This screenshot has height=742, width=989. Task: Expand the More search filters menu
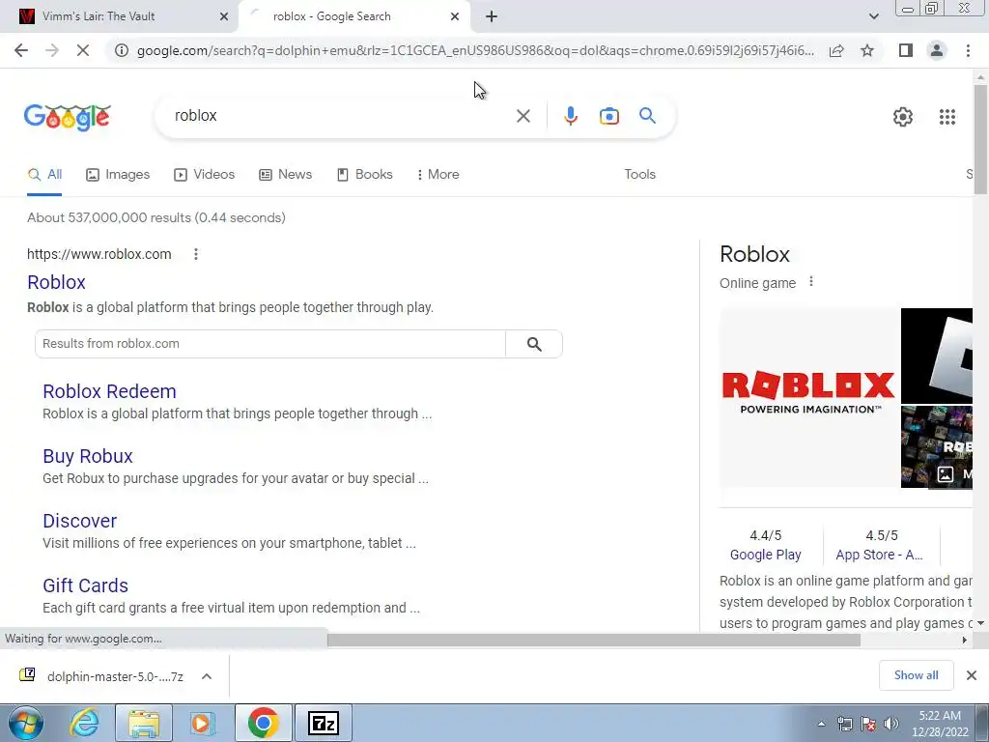pos(438,175)
